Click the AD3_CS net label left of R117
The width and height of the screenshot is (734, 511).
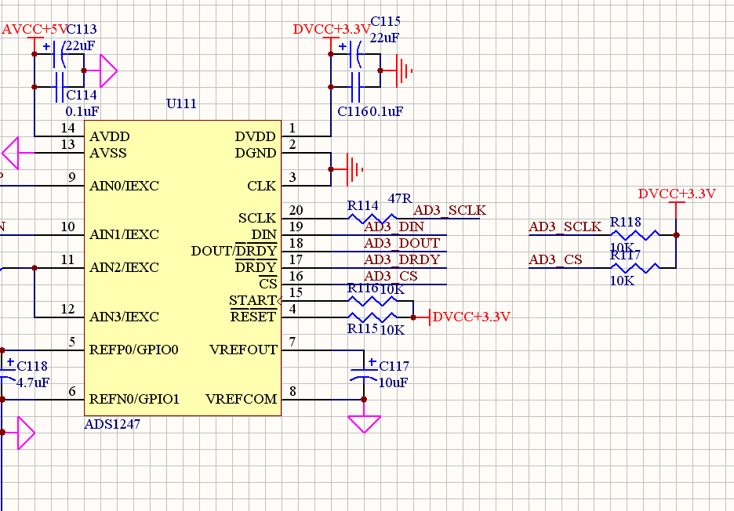point(556,259)
